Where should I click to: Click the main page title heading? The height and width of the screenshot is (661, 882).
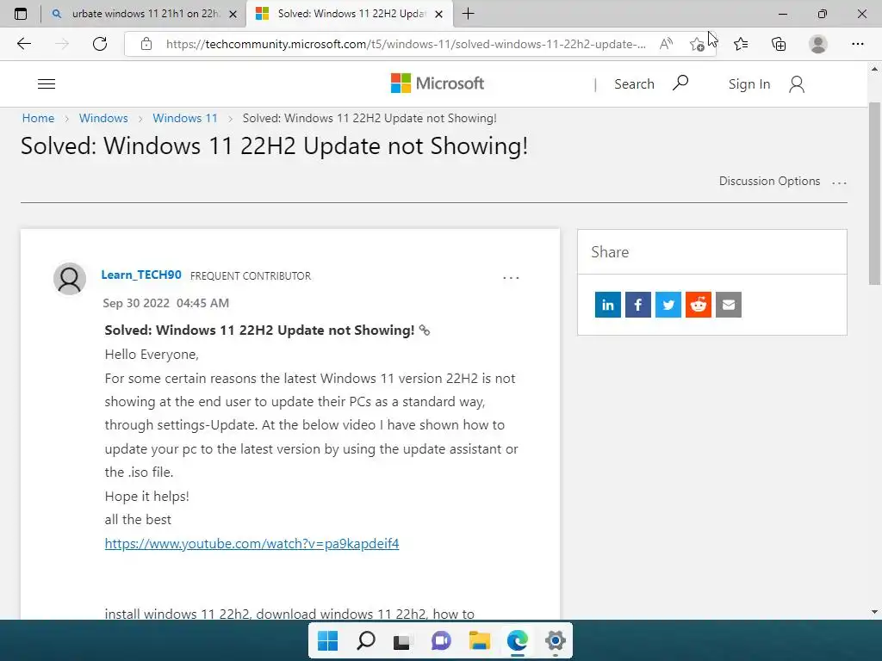click(275, 146)
